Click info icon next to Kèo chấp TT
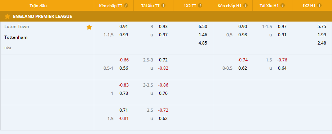 pyautogui.click(x=126, y=5)
